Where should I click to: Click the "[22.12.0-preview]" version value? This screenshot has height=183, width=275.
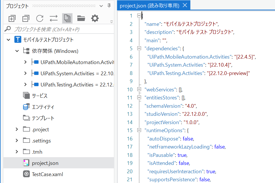click(x=228, y=73)
